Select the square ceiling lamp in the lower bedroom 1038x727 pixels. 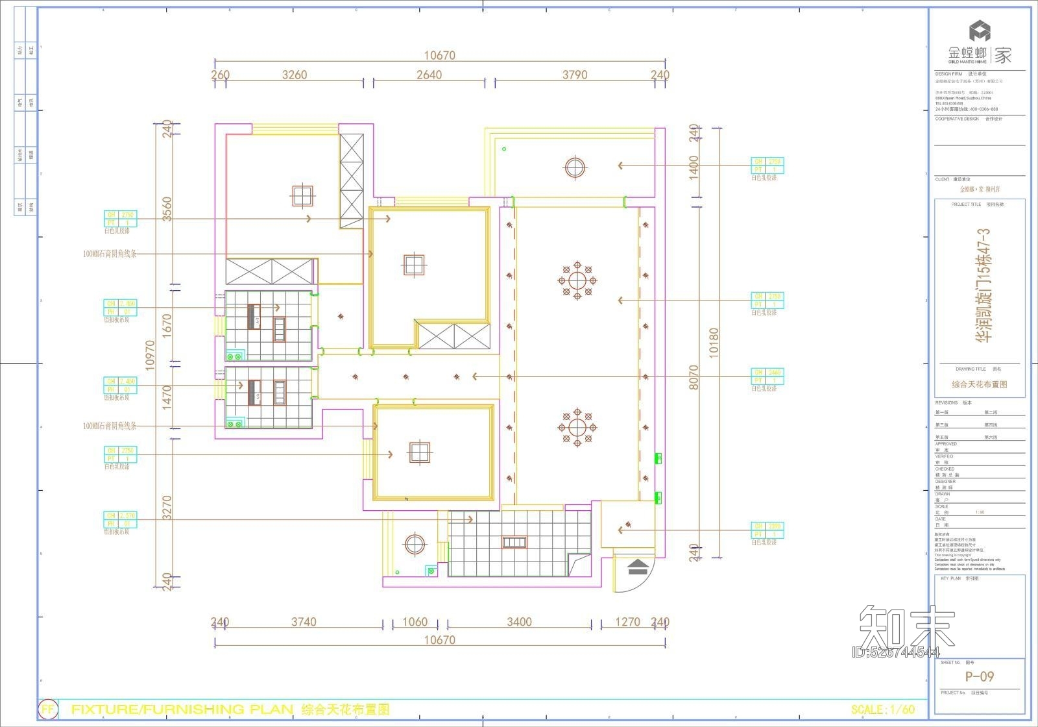click(x=420, y=452)
